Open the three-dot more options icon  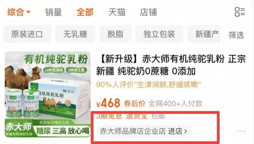pyautogui.click(x=241, y=131)
